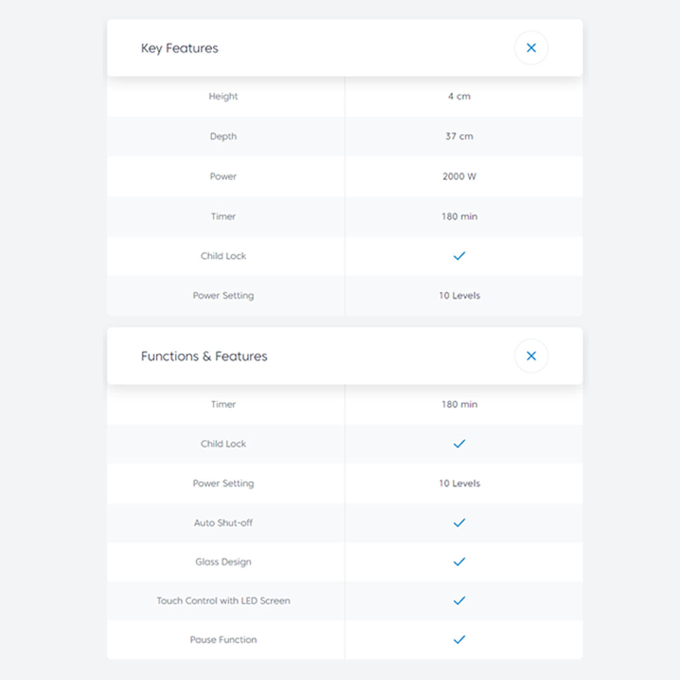Click the Touch Control with LED Screen checkmark
The height and width of the screenshot is (680, 680).
tap(459, 601)
